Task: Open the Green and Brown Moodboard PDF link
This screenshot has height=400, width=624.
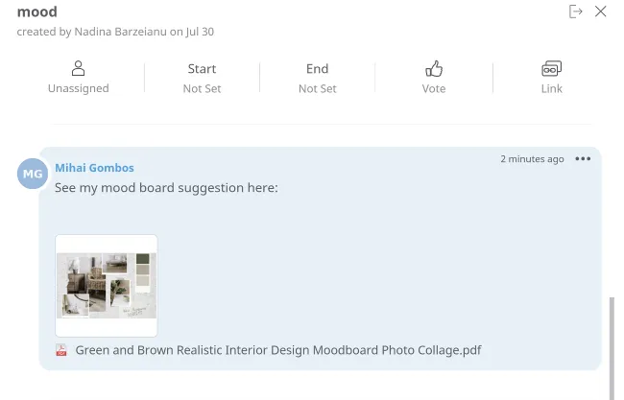Action: click(278, 350)
